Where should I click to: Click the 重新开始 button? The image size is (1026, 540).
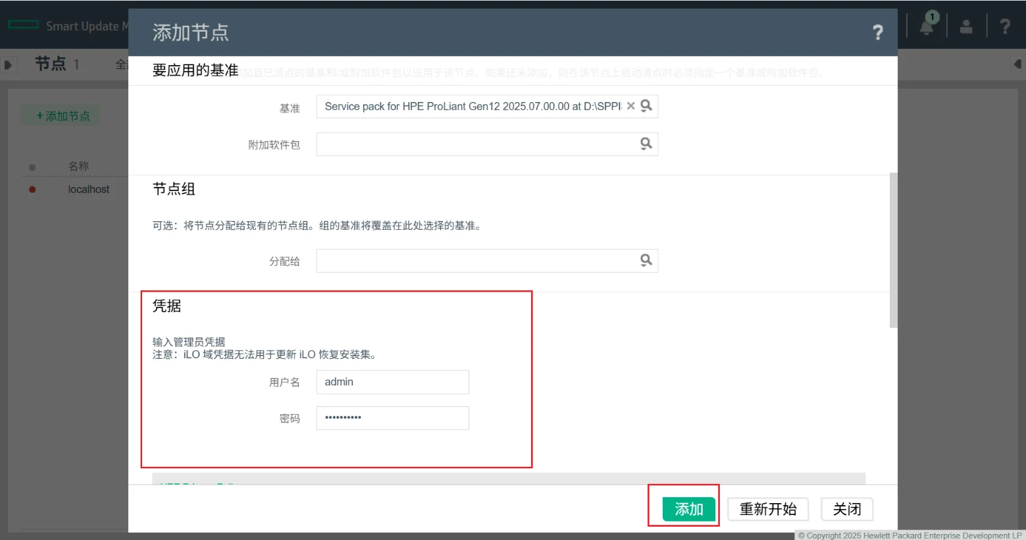point(768,509)
